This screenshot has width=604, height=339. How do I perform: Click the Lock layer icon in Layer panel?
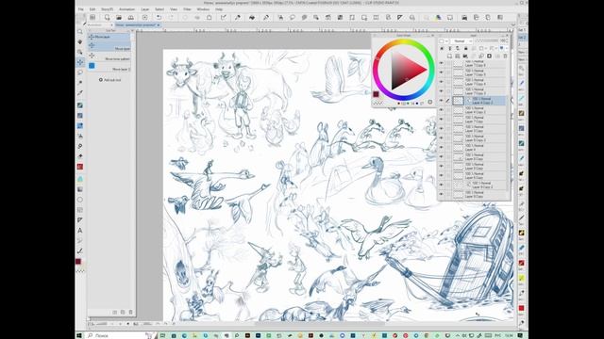click(x=465, y=48)
